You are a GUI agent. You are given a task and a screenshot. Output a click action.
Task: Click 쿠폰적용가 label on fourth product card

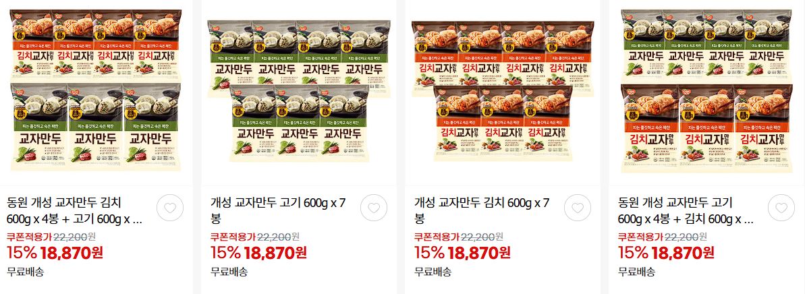click(x=641, y=237)
